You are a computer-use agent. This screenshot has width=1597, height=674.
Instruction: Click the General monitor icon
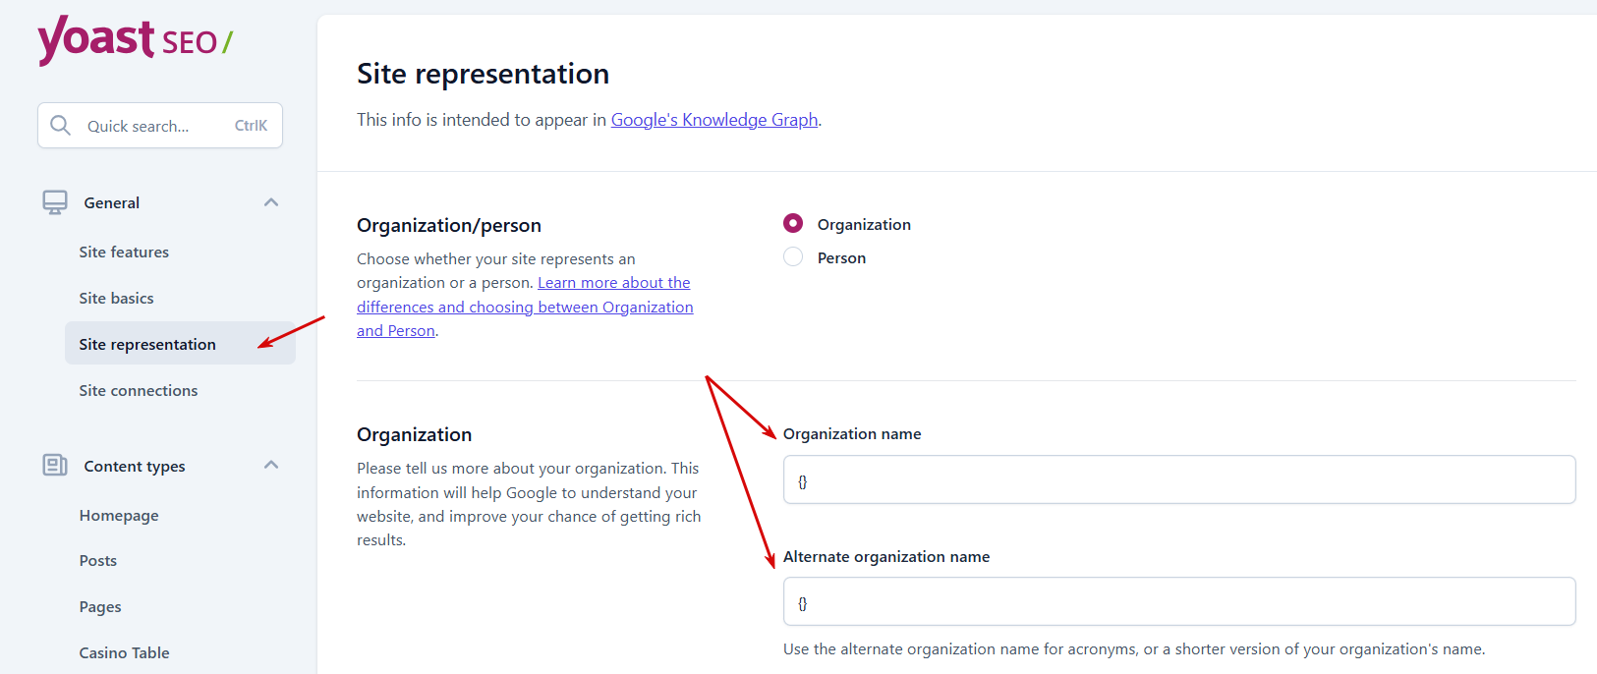click(55, 202)
